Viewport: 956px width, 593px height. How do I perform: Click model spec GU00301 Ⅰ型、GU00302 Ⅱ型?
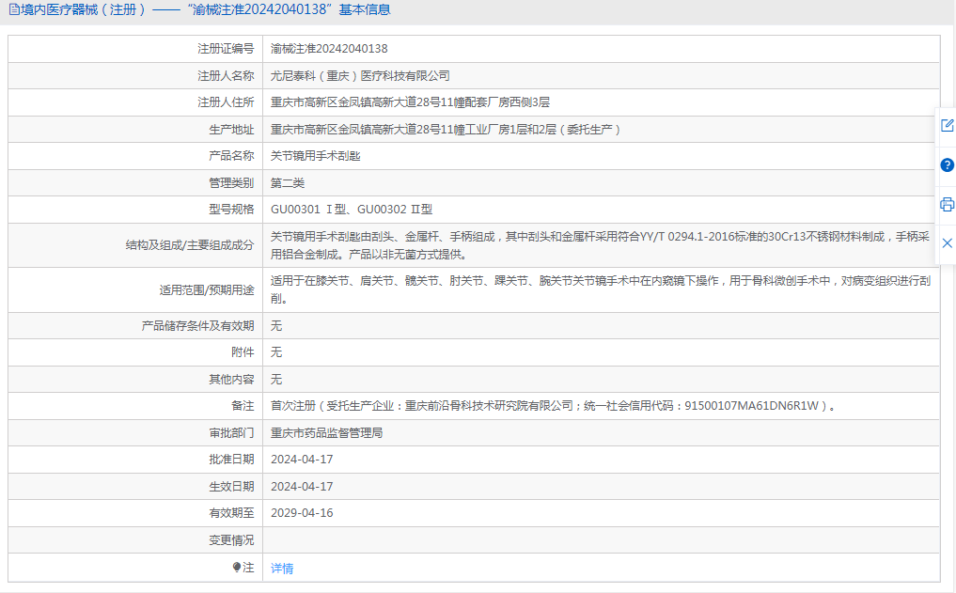(x=352, y=210)
